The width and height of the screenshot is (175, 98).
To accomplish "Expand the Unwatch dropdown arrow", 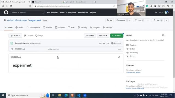I will (x=130, y=20).
